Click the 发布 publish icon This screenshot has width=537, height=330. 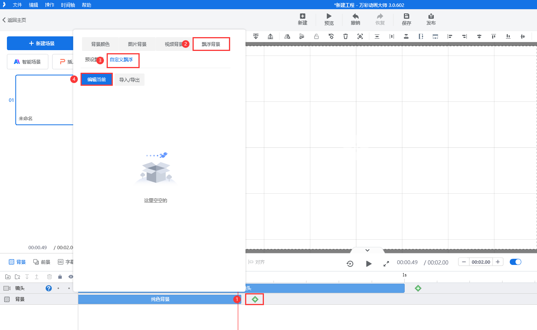pyautogui.click(x=431, y=16)
